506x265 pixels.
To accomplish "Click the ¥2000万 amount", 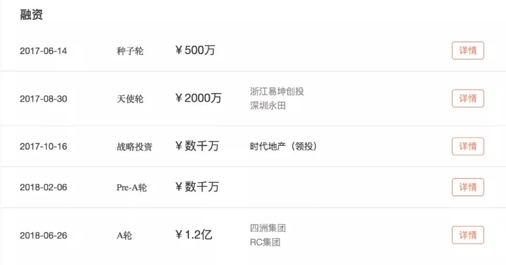I will pyautogui.click(x=198, y=98).
